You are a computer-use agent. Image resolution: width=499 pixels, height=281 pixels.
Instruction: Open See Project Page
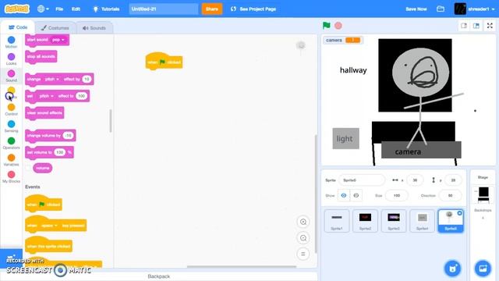pyautogui.click(x=253, y=9)
